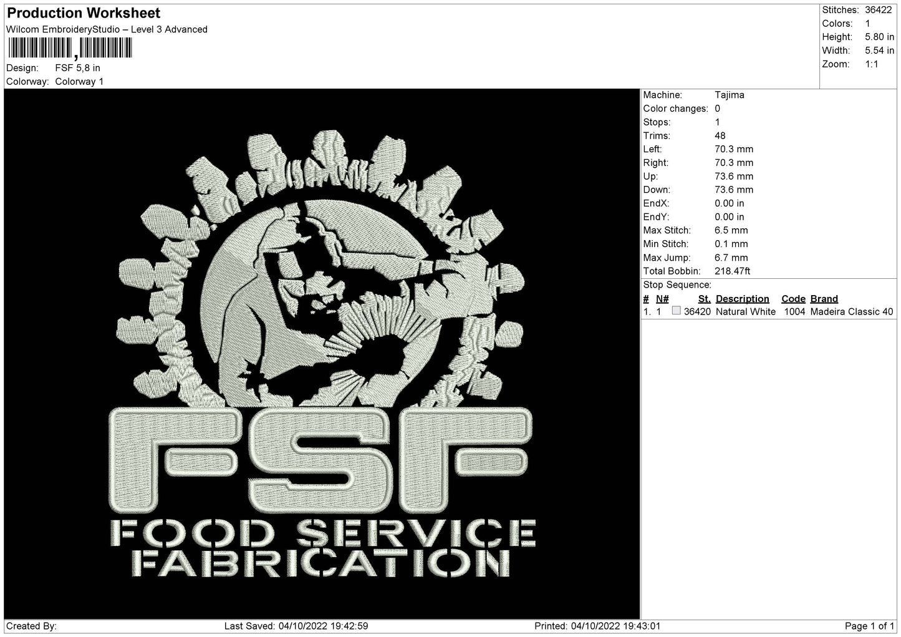901x637 pixels.
Task: Click the St. column header
Action: click(705, 299)
